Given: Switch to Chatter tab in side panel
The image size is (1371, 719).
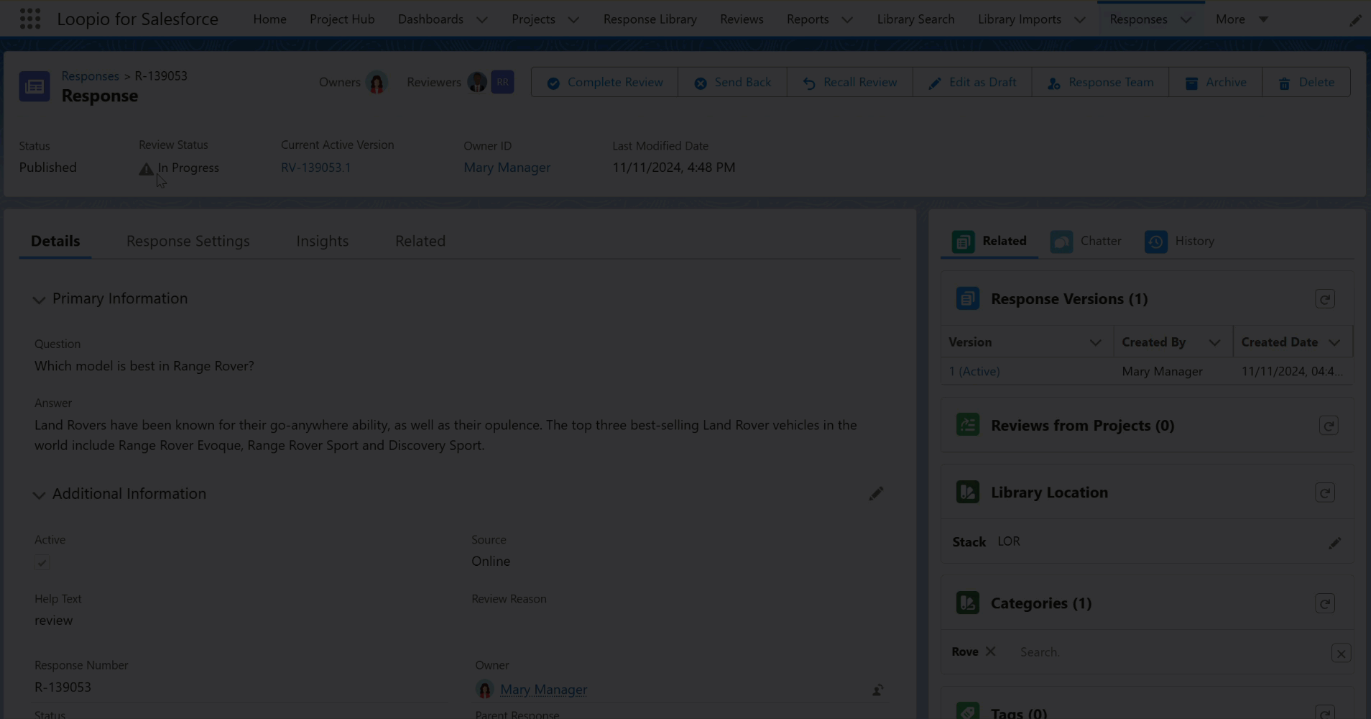Looking at the screenshot, I should click(x=1086, y=242).
